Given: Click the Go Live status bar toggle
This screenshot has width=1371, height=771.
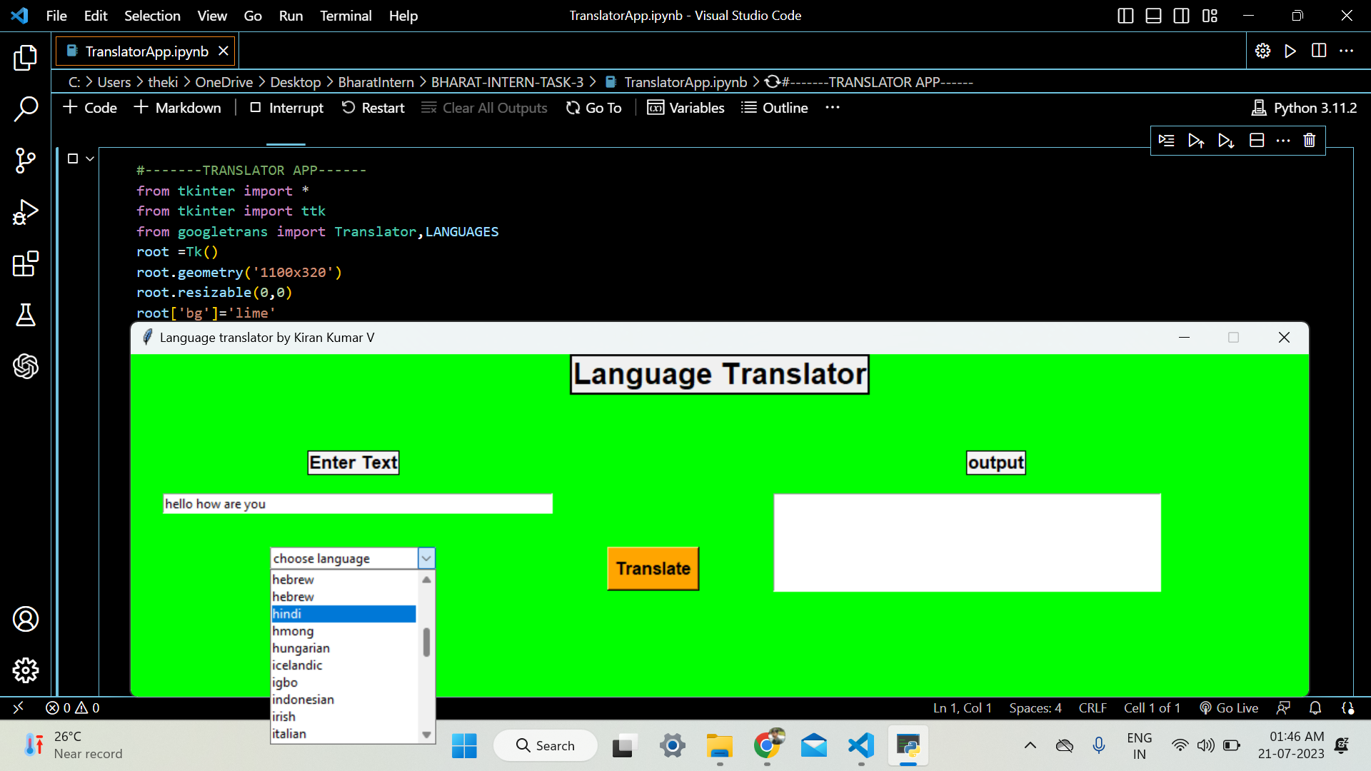Looking at the screenshot, I should coord(1230,707).
